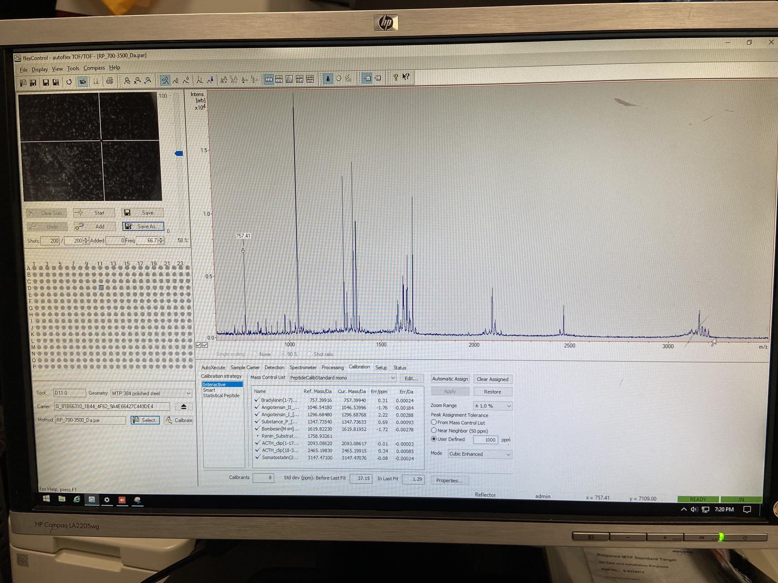This screenshot has width=778, height=583.
Task: Click the question mark help icon
Action: coord(395,77)
